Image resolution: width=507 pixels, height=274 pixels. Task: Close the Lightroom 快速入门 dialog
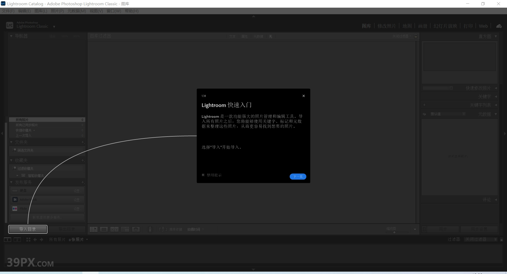[x=304, y=96]
